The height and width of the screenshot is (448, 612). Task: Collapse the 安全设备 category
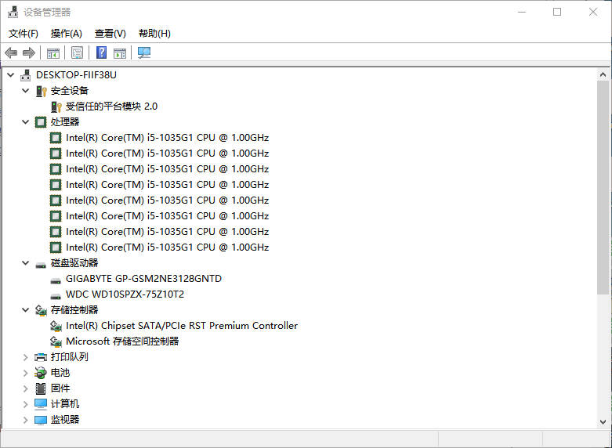tap(26, 91)
